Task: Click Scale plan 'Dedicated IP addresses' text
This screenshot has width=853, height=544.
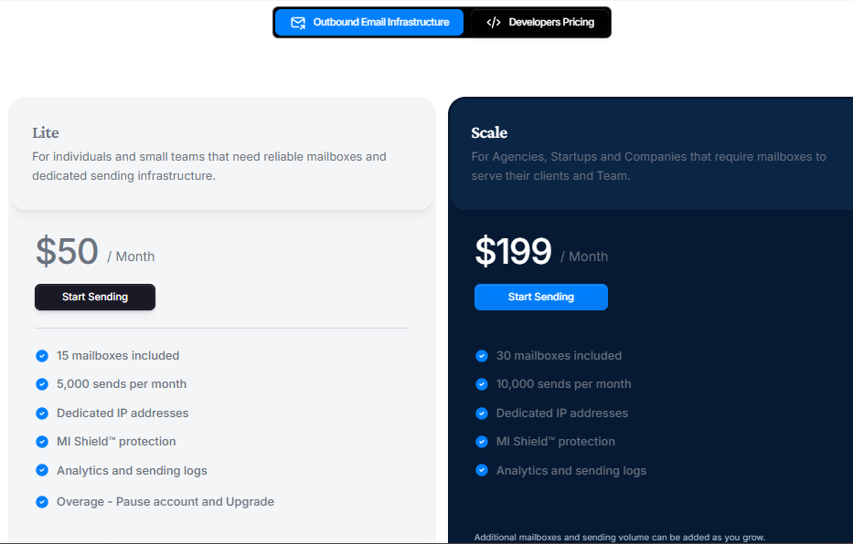Action: pos(562,413)
